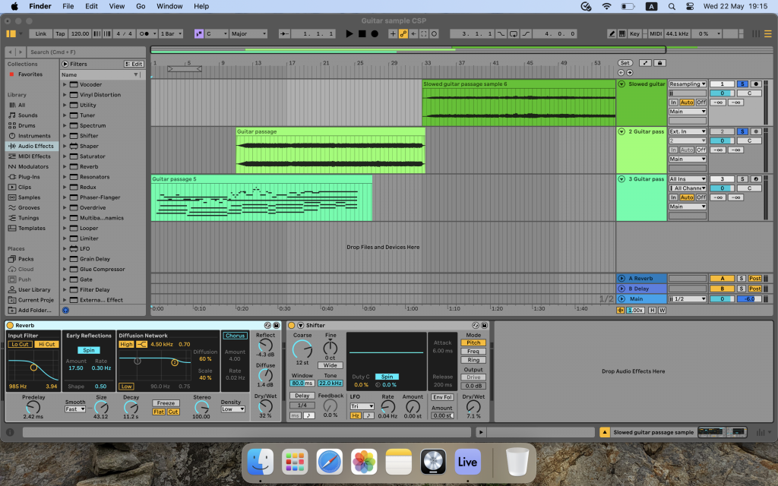Viewport: 778px width, 486px height.
Task: Expand the Reverb folder in browser
Action: (x=65, y=166)
